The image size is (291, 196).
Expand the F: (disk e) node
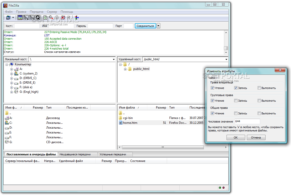pyautogui.click(x=11, y=87)
